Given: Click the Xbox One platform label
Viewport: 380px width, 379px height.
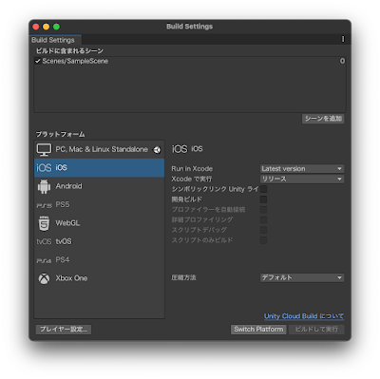Looking at the screenshot, I should [x=71, y=278].
